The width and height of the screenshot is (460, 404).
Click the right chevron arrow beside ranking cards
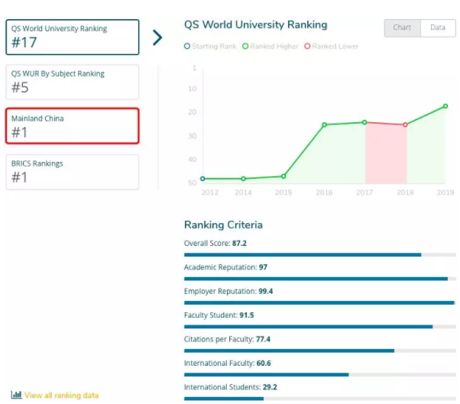coord(157,37)
